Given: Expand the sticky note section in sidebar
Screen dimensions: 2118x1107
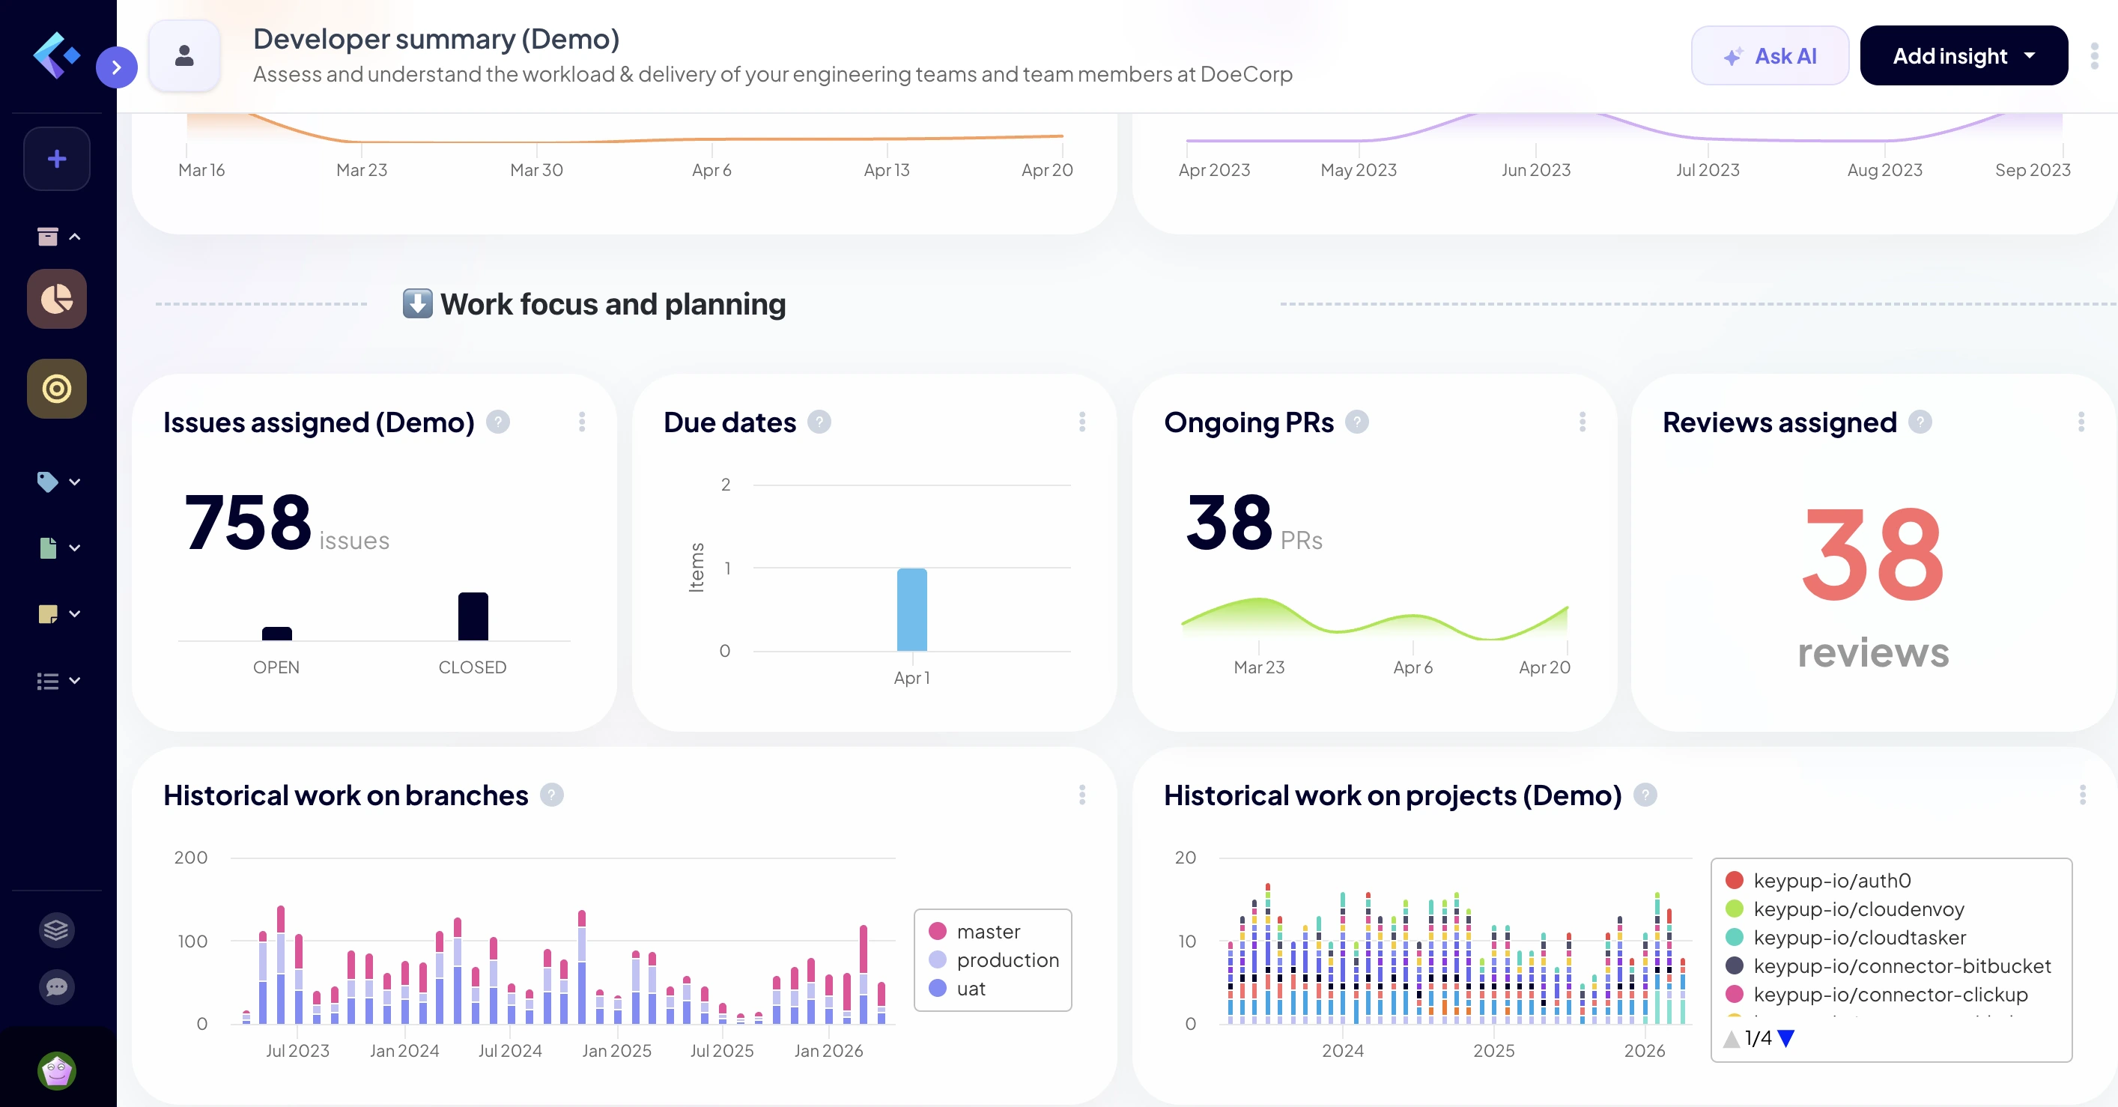Looking at the screenshot, I should pos(58,613).
